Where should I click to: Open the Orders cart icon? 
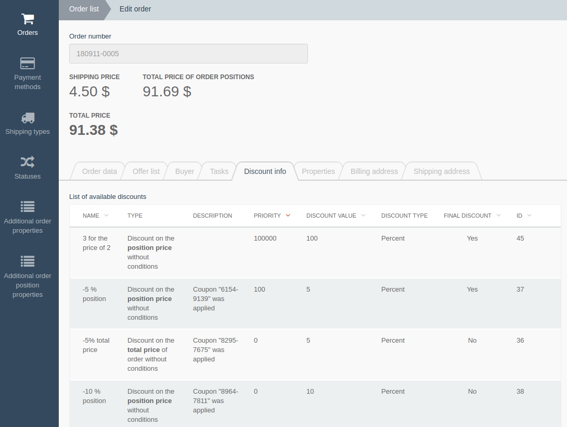[28, 18]
